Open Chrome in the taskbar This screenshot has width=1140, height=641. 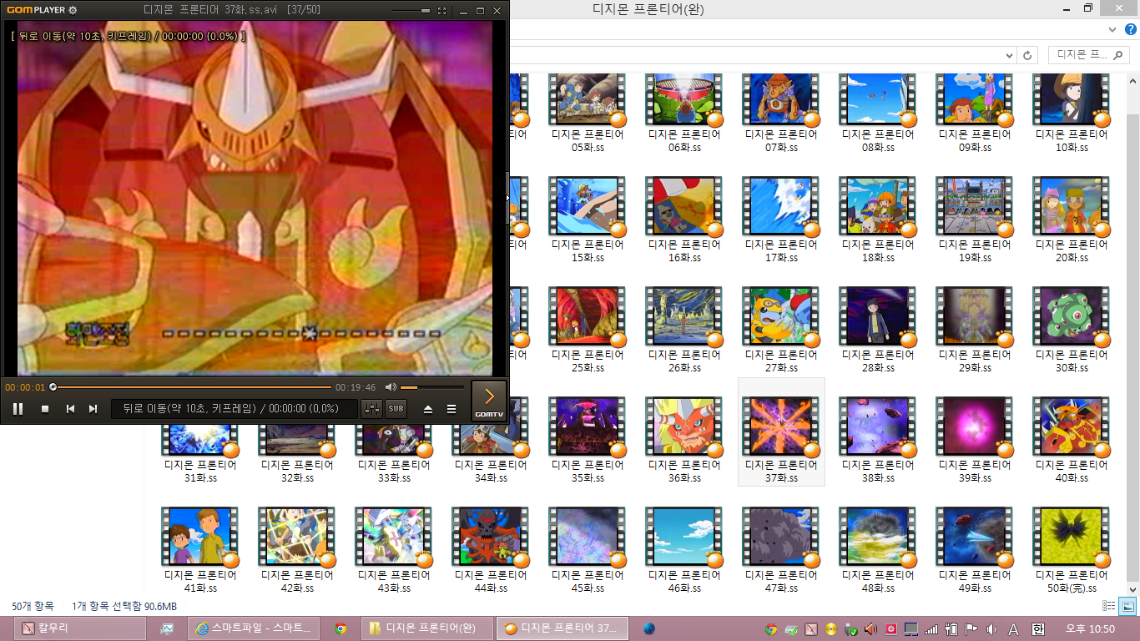[340, 628]
